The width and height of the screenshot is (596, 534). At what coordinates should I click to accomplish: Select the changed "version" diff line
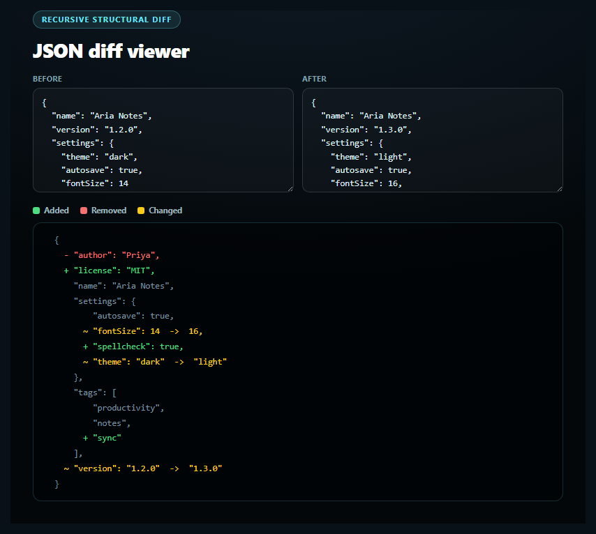[143, 468]
